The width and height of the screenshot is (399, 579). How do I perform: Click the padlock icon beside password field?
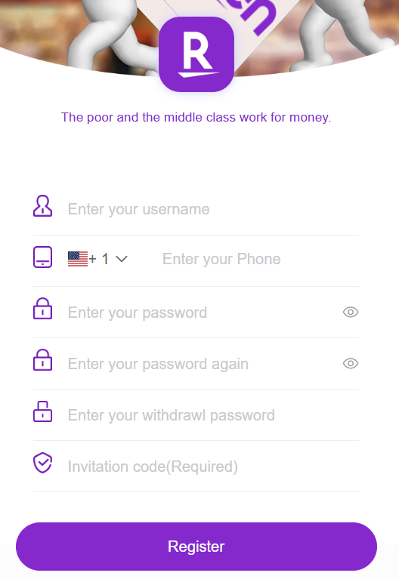coord(42,309)
